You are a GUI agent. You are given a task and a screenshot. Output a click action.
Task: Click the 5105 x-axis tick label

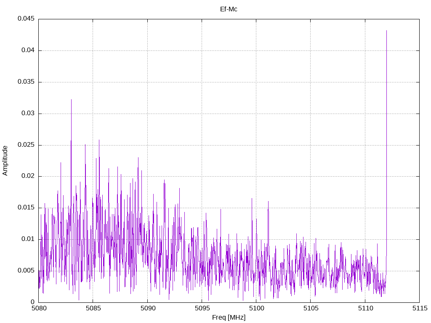coord(311,308)
